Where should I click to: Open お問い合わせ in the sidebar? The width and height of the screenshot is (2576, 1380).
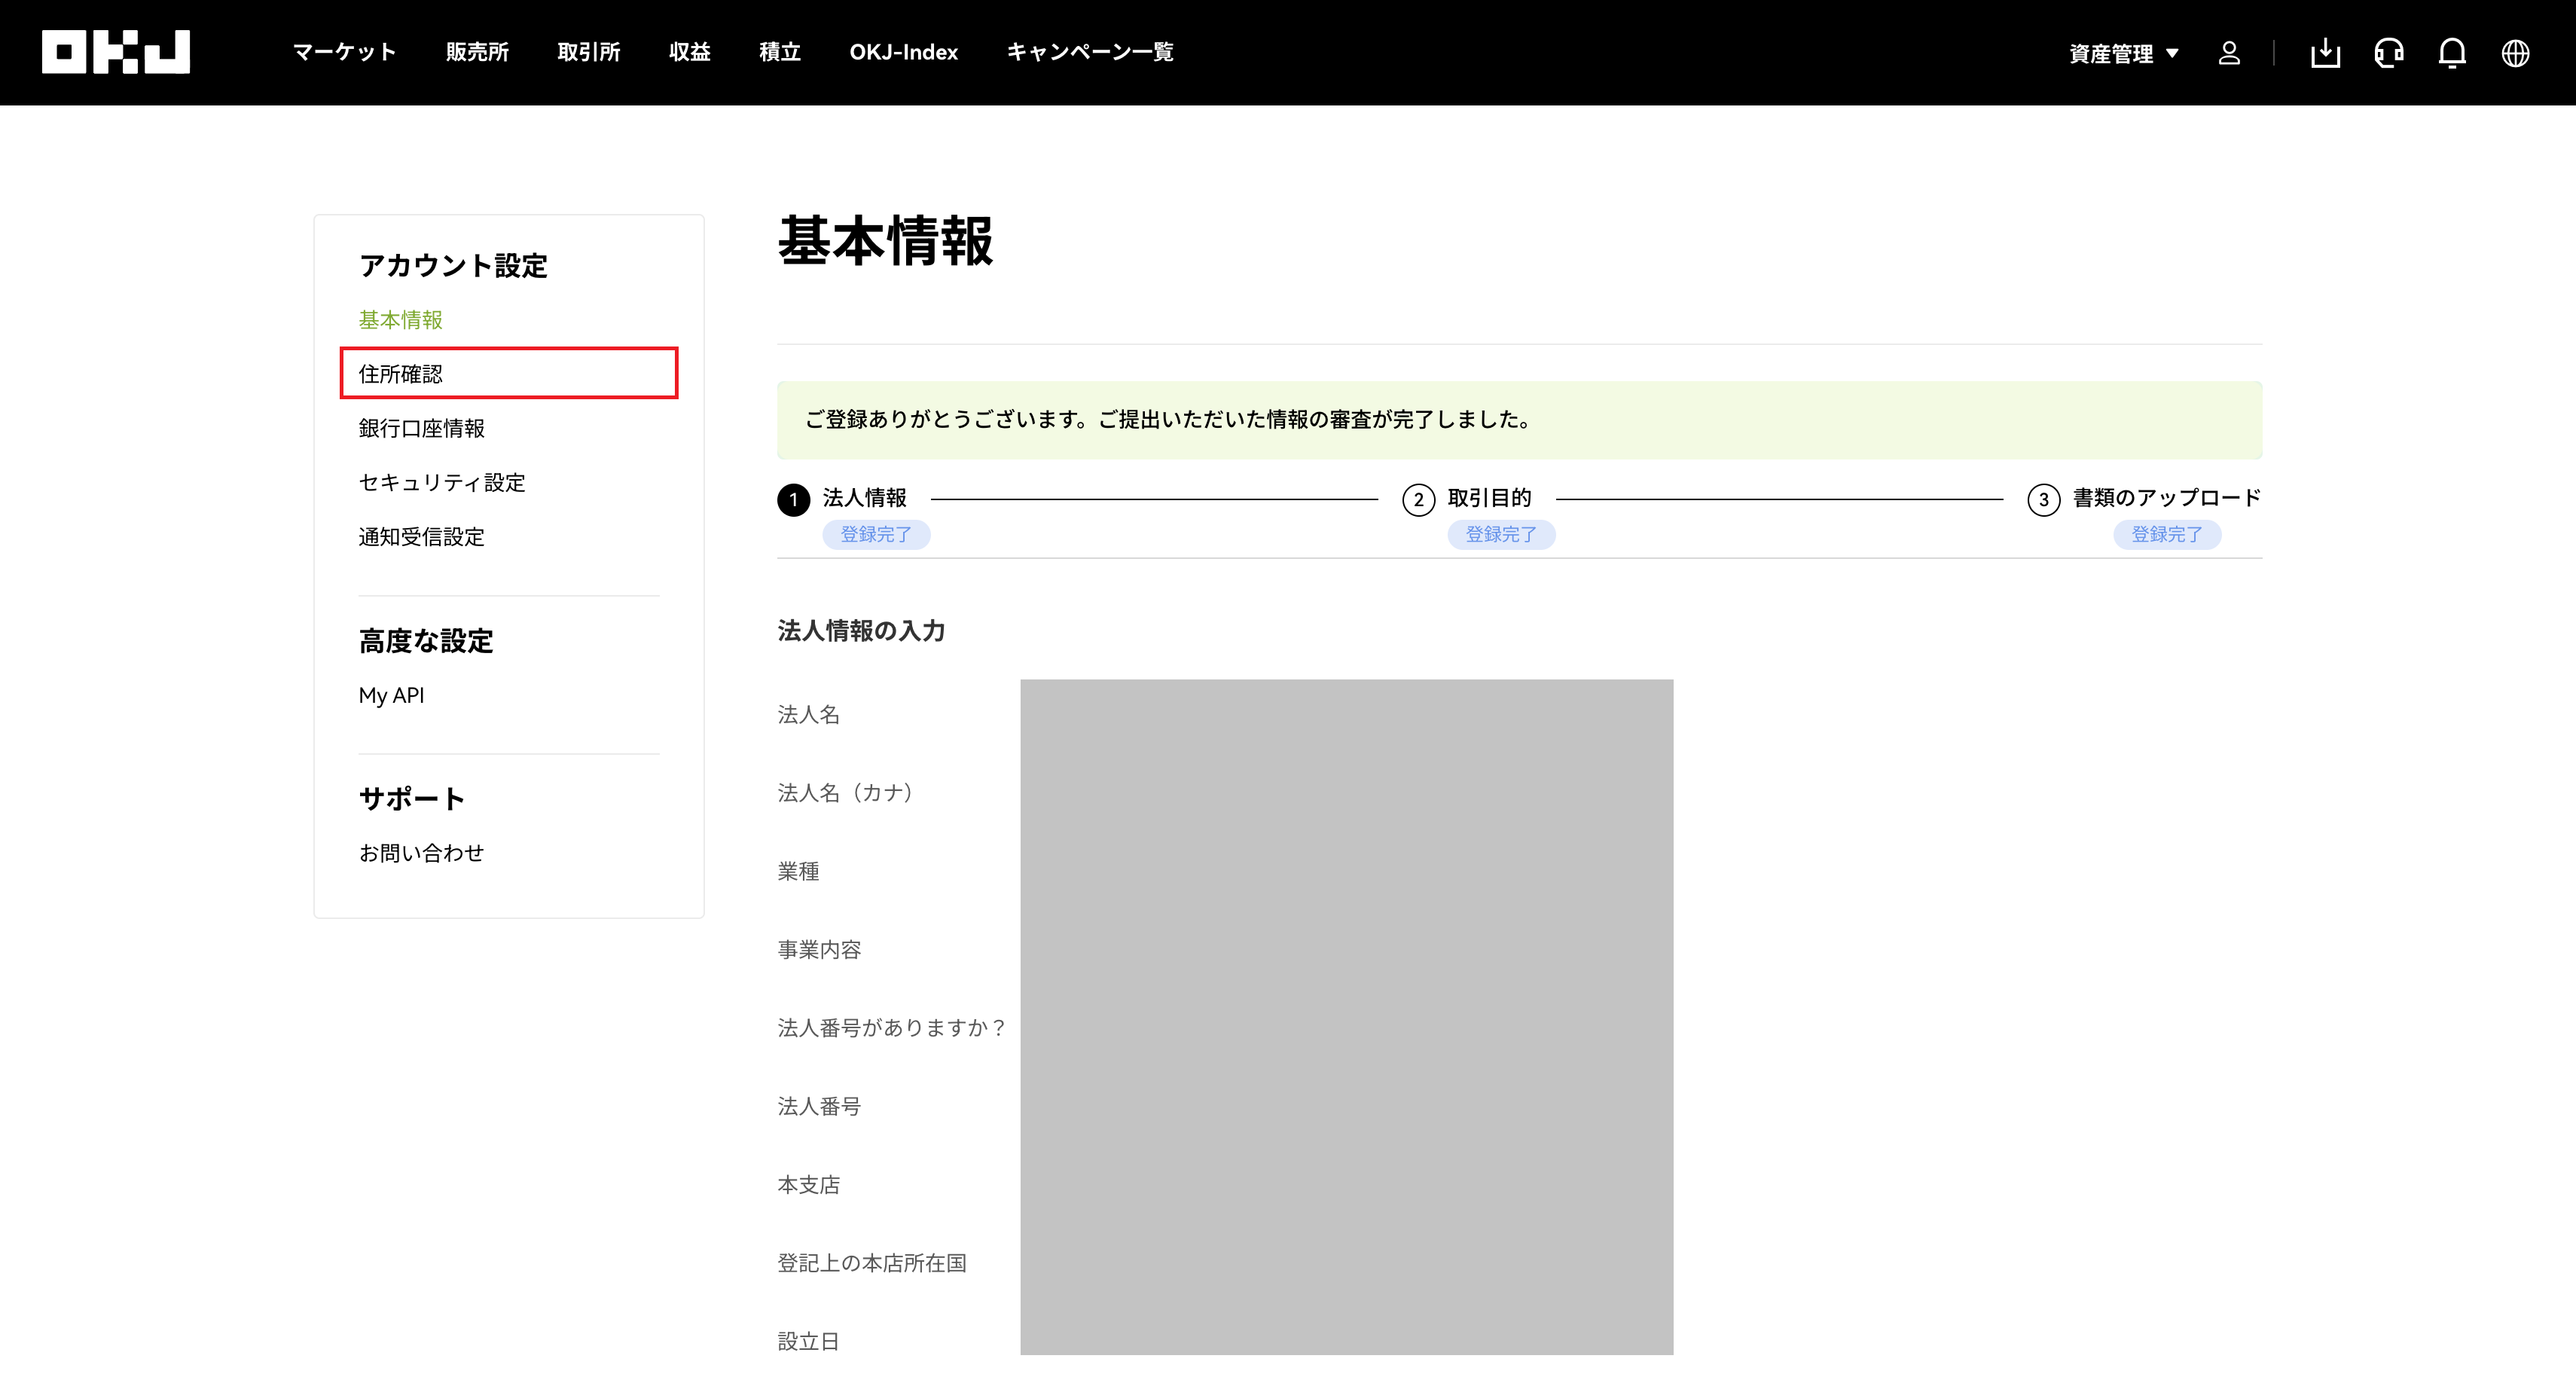click(x=422, y=853)
